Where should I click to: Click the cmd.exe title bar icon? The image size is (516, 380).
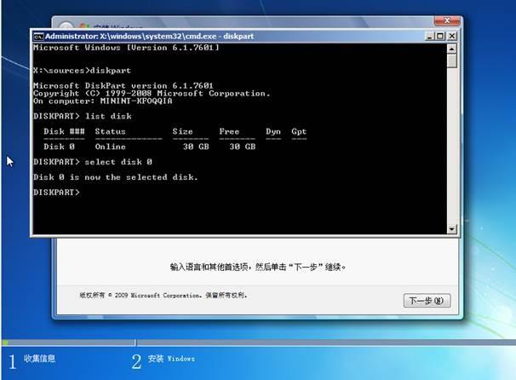point(38,37)
